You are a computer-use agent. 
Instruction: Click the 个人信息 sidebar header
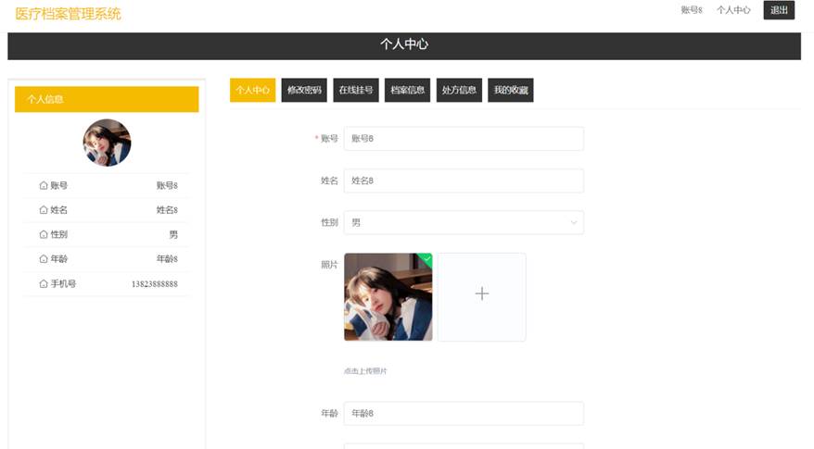tap(107, 99)
